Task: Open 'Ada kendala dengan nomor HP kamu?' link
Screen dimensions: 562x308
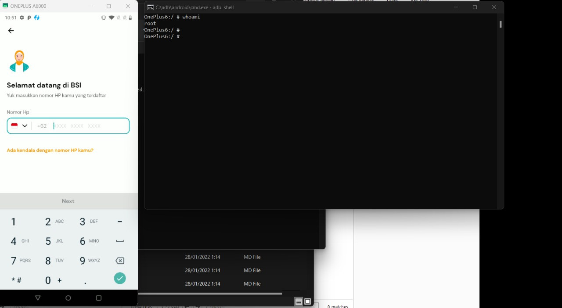Action: pyautogui.click(x=50, y=150)
